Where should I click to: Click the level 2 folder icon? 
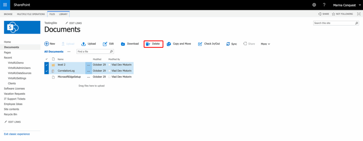pyautogui.click(x=53, y=65)
